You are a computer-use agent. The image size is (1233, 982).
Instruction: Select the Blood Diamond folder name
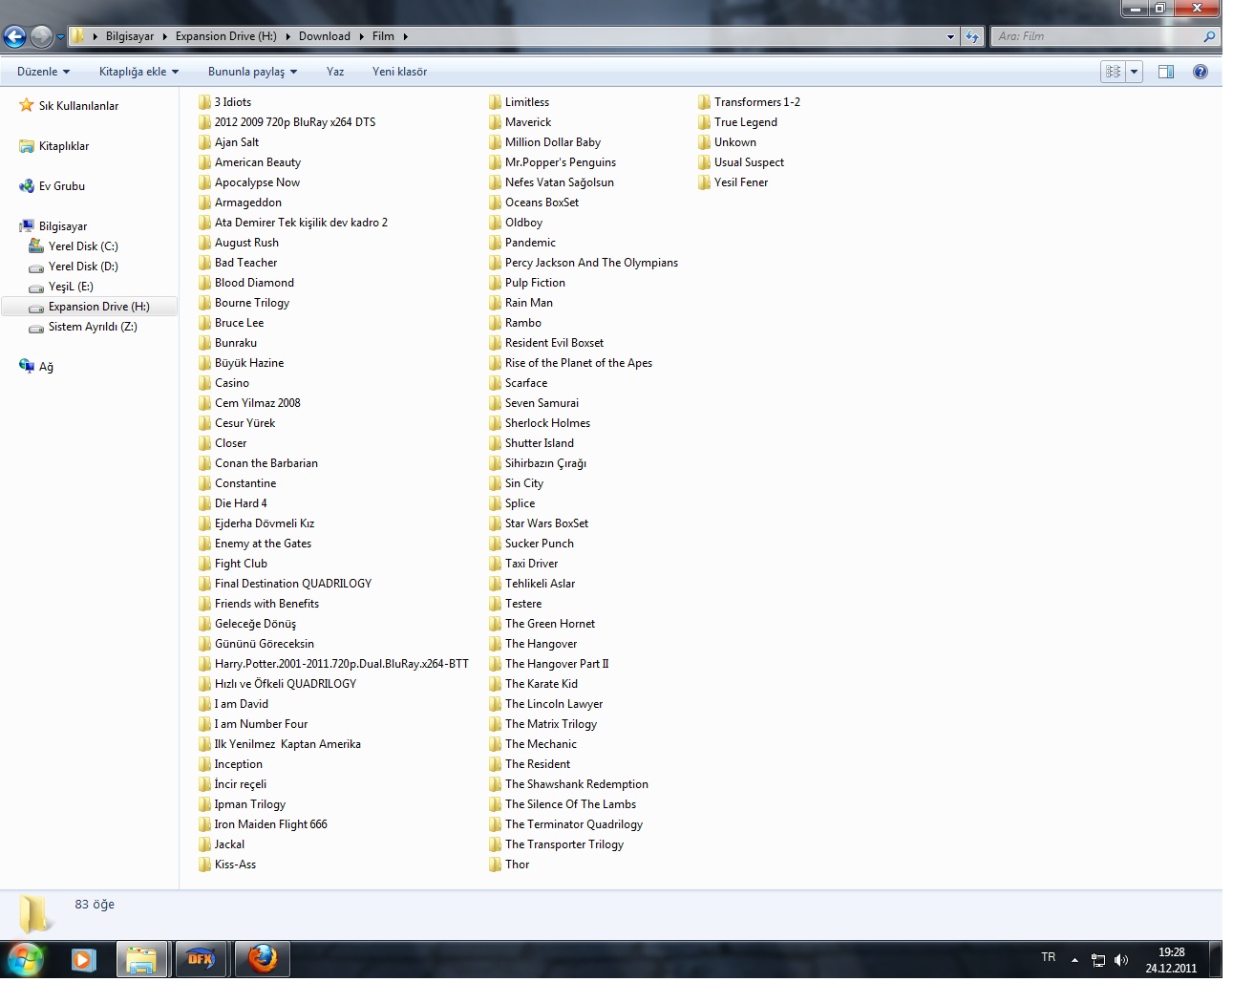coord(254,283)
